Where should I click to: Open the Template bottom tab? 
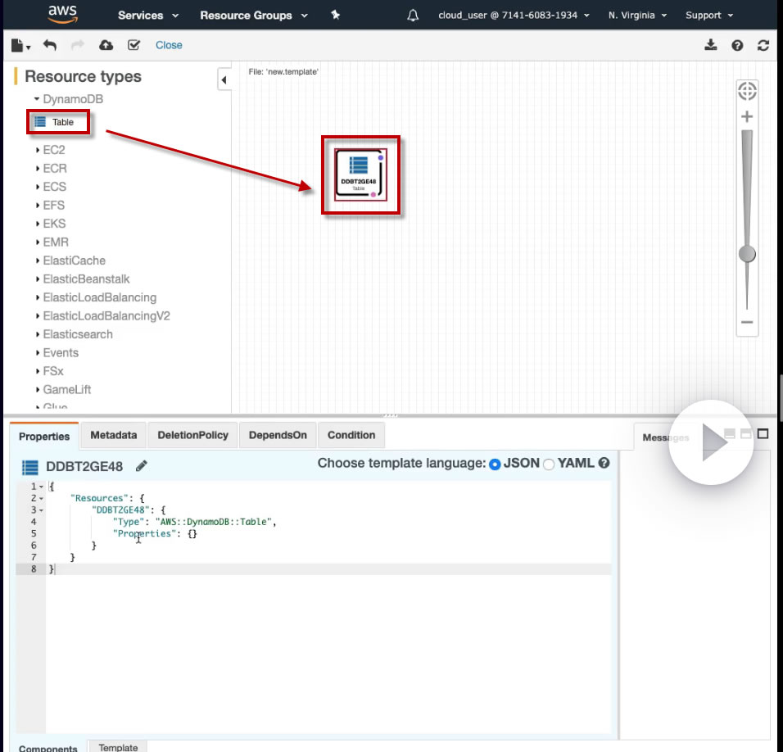pos(118,747)
